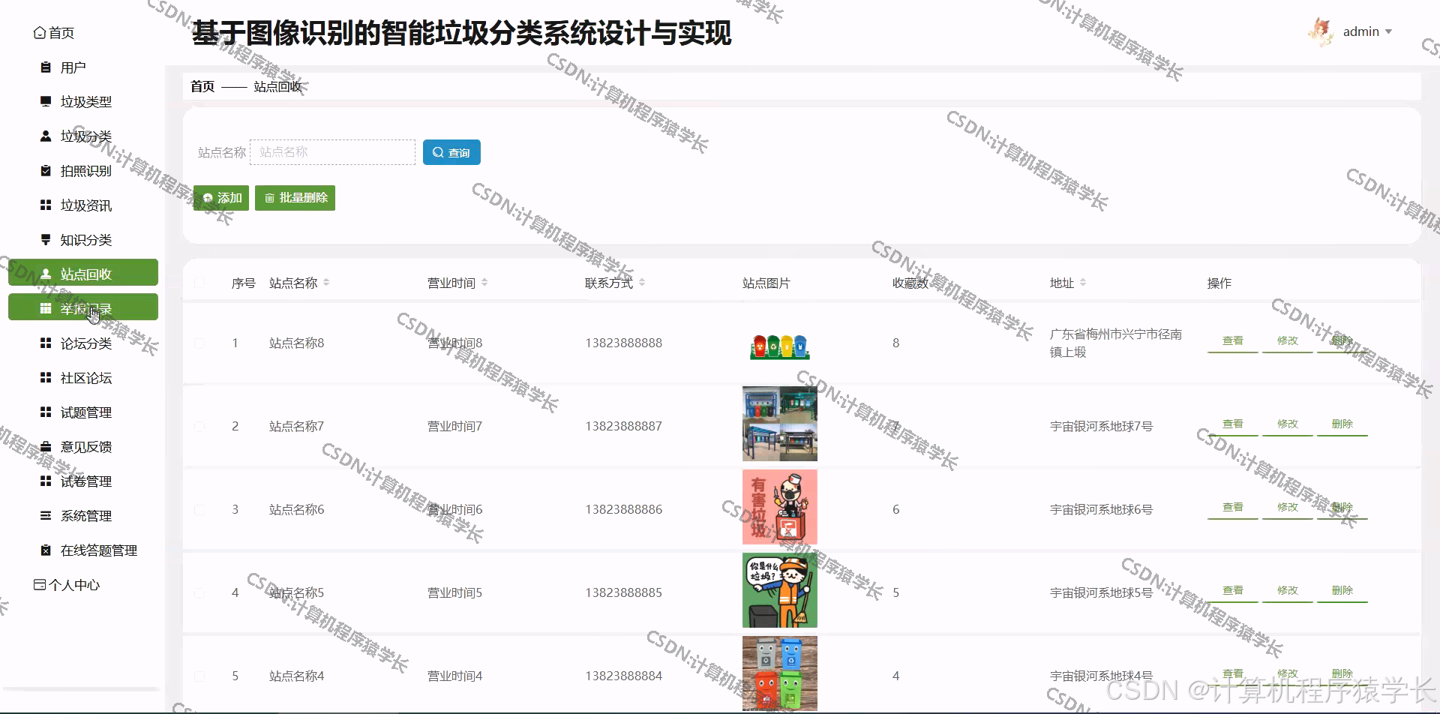This screenshot has height=714, width=1440.
Task: Click the 站点名称5 cell
Action: click(296, 592)
